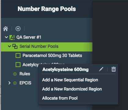Image resolution: width=128 pixels, height=110 pixels.
Task: Click the Acetylcysteine 600mg popup title
Action: coord(65,69)
